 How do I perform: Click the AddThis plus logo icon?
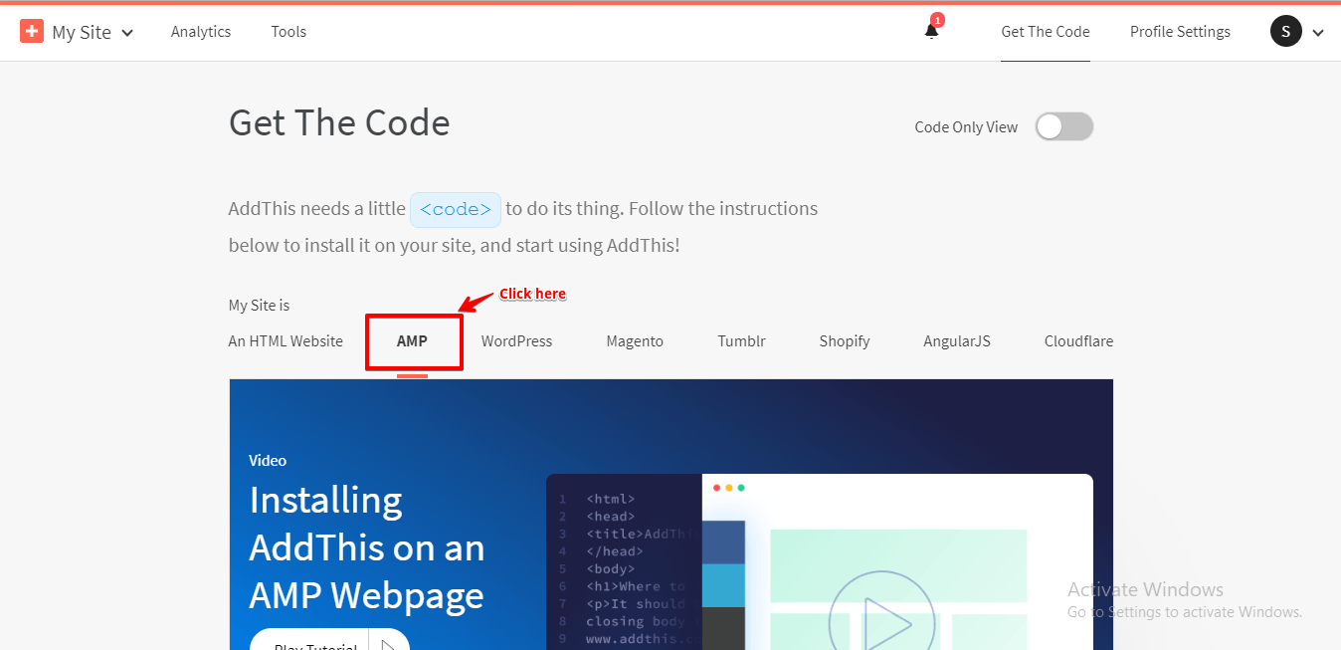coord(32,32)
